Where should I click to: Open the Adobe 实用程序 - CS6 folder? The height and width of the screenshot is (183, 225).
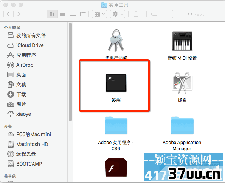116,125
